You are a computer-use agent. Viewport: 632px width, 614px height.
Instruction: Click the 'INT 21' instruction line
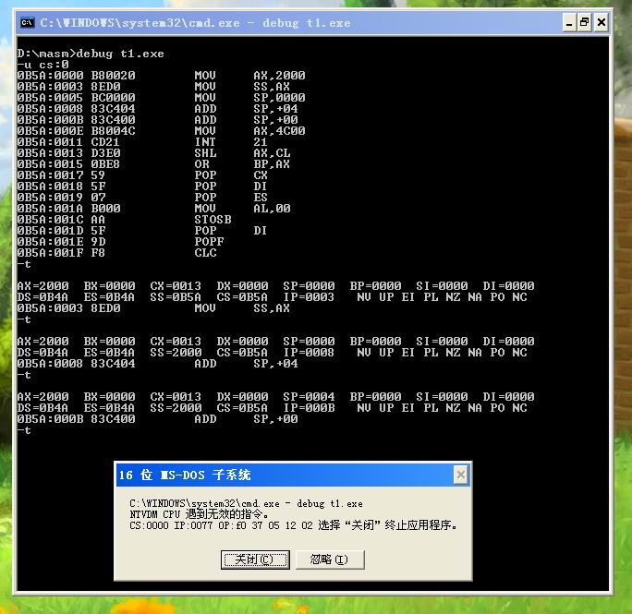[x=142, y=142]
